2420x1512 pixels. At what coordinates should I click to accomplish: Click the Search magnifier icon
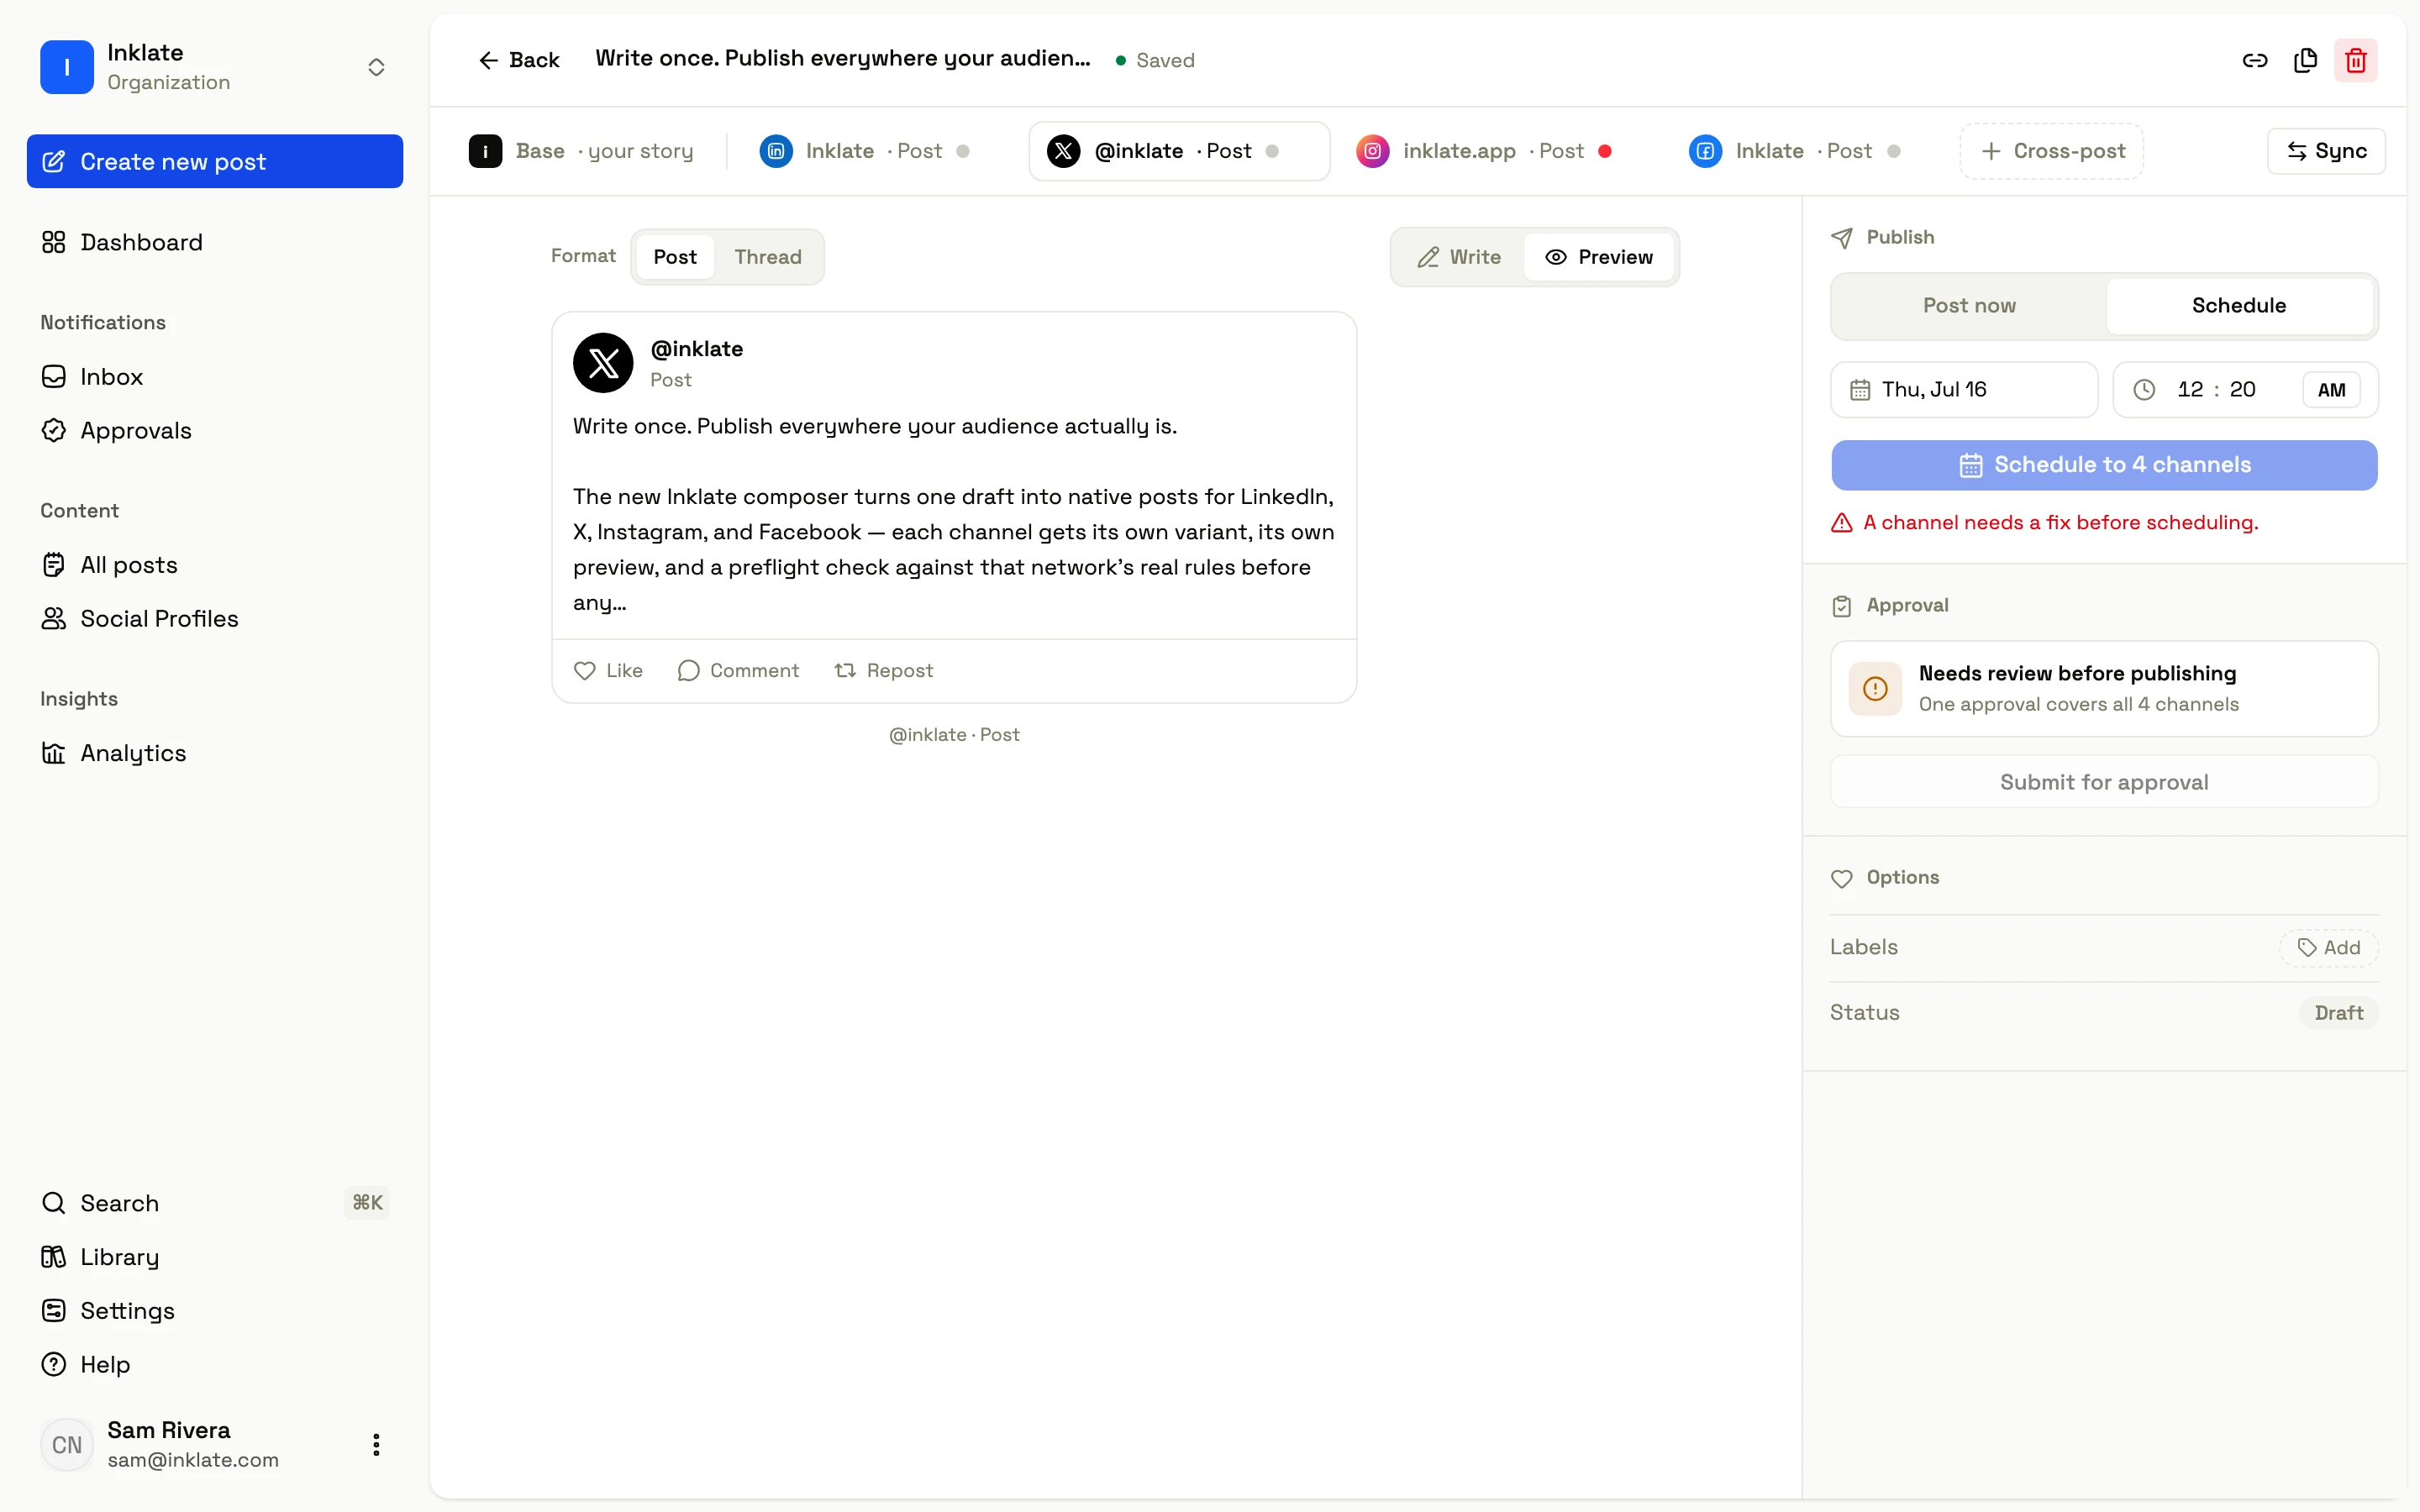[x=54, y=1203]
